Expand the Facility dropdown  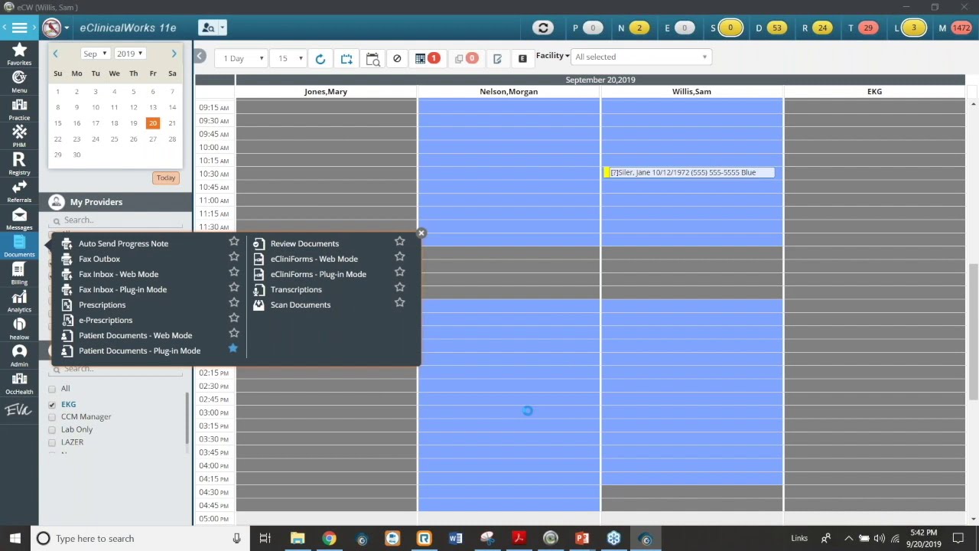pyautogui.click(x=552, y=56)
